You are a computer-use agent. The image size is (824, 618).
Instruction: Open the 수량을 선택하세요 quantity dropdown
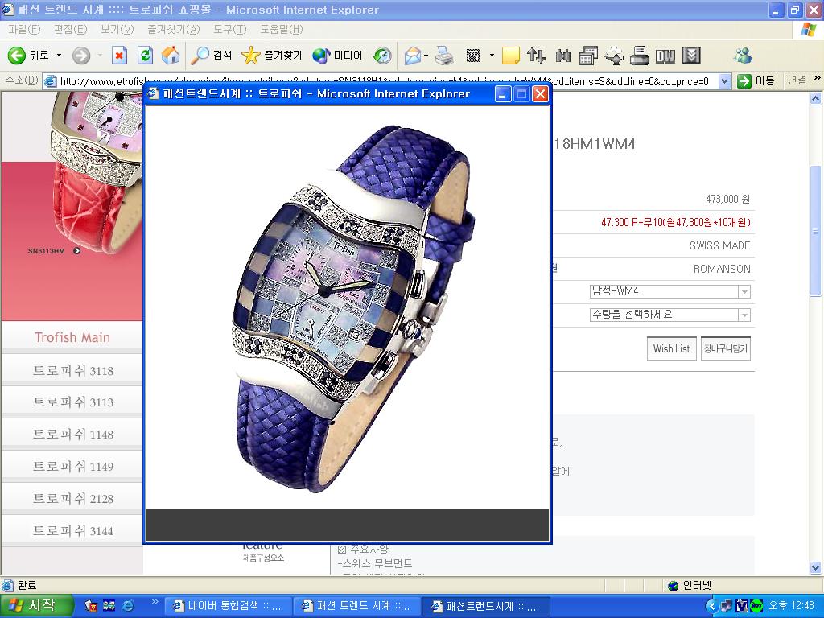(744, 315)
